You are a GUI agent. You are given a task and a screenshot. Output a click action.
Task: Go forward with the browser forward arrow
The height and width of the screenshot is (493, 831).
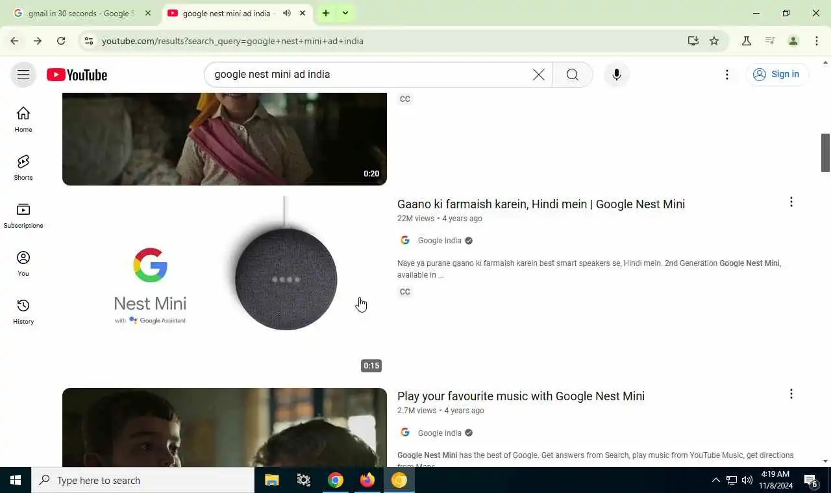coord(38,41)
